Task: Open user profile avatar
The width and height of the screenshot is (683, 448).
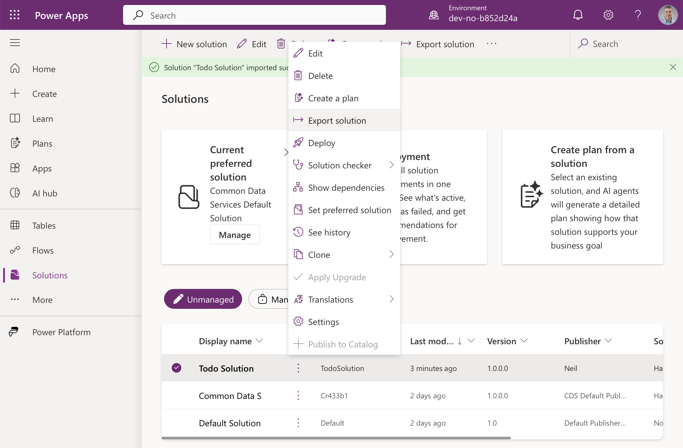Action: (668, 15)
